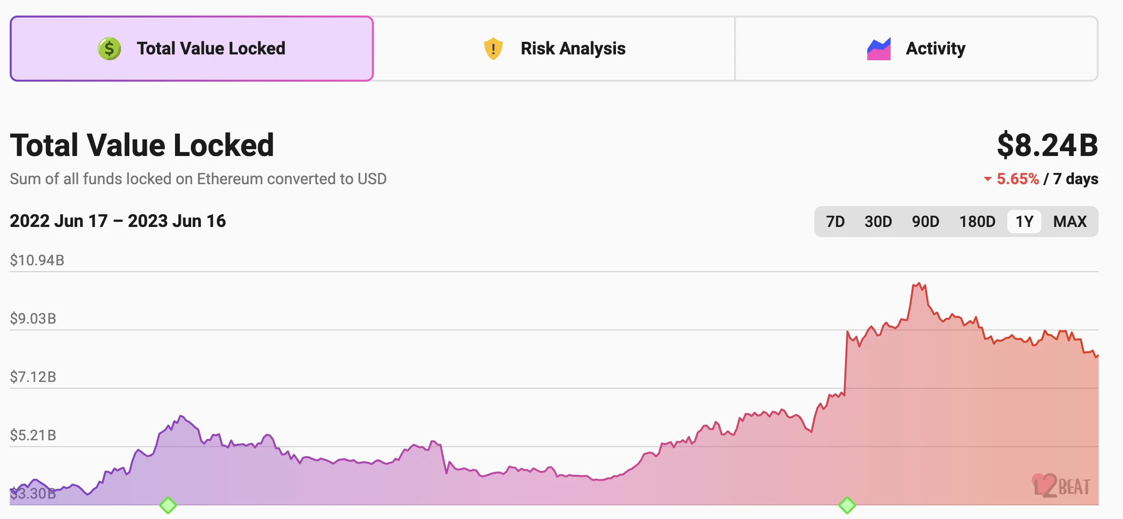The width and height of the screenshot is (1123, 519).
Task: Click the right green diamond milestone marker
Action: pos(847,505)
